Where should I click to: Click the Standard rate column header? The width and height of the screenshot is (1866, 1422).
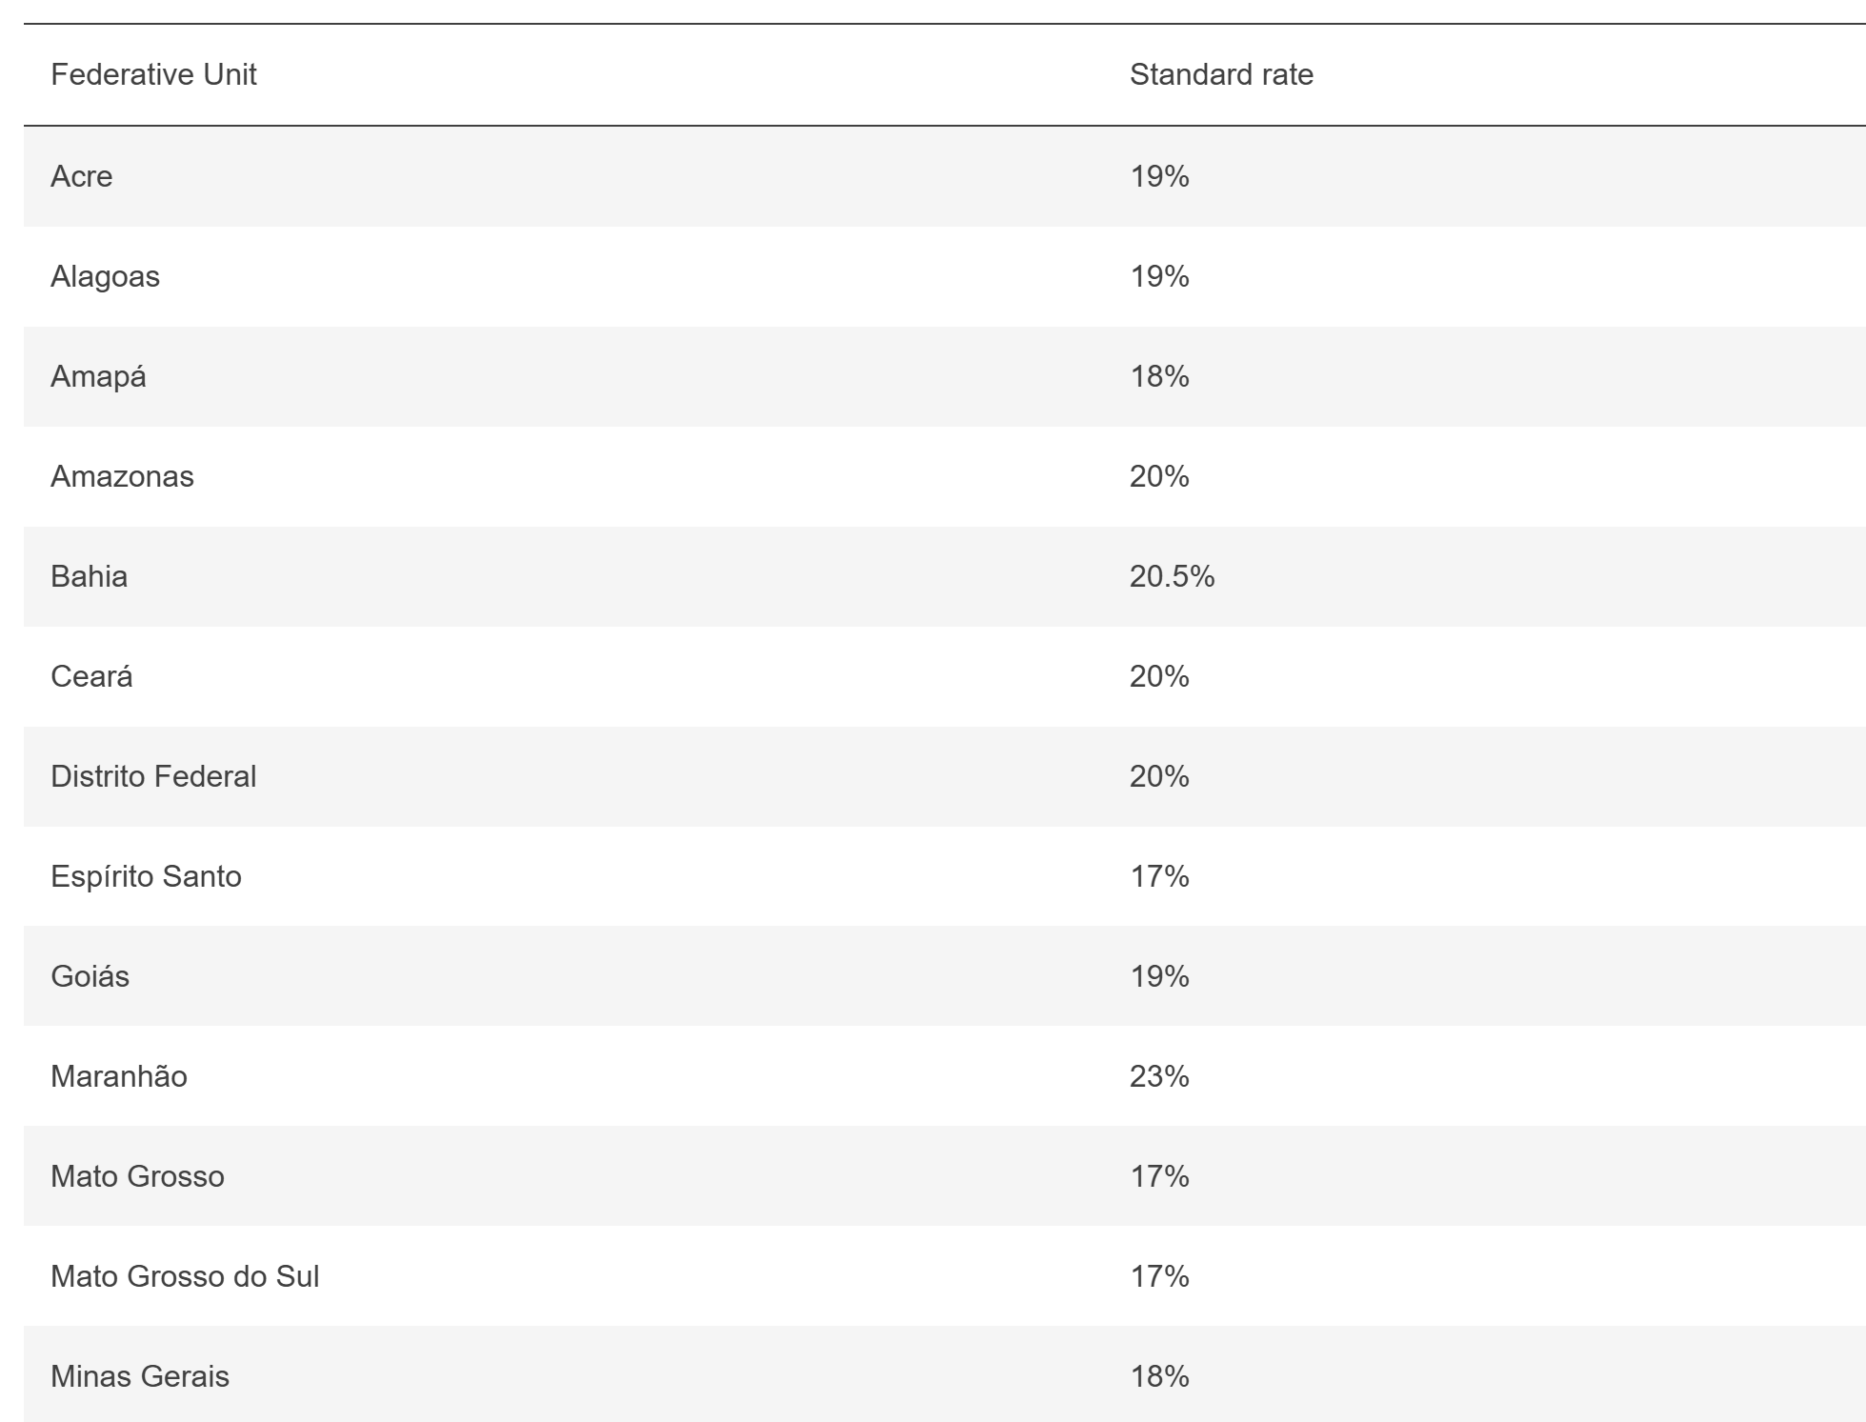point(1221,74)
